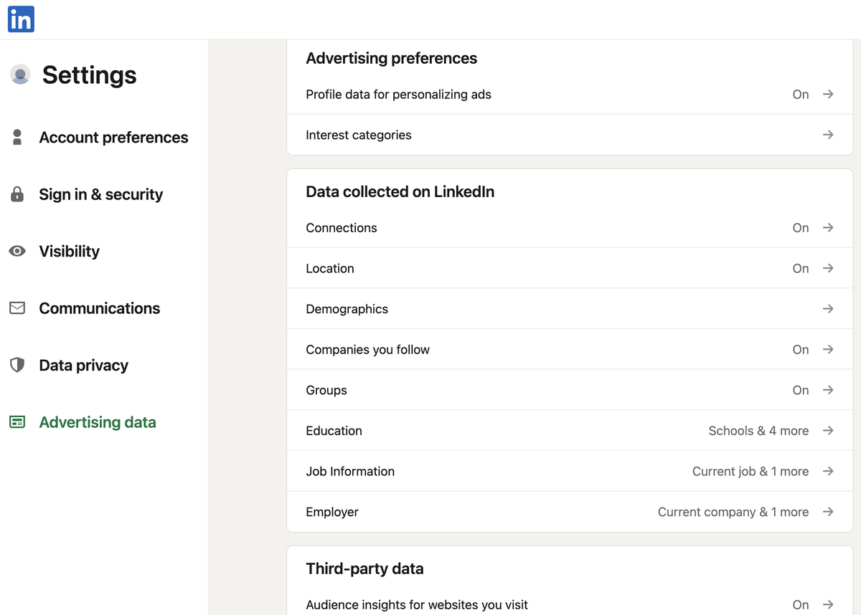Click the LinkedIn logo
This screenshot has width=861, height=615.
click(x=20, y=19)
